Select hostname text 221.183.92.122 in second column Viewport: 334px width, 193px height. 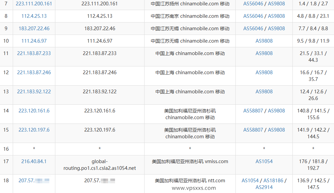(x=100, y=92)
